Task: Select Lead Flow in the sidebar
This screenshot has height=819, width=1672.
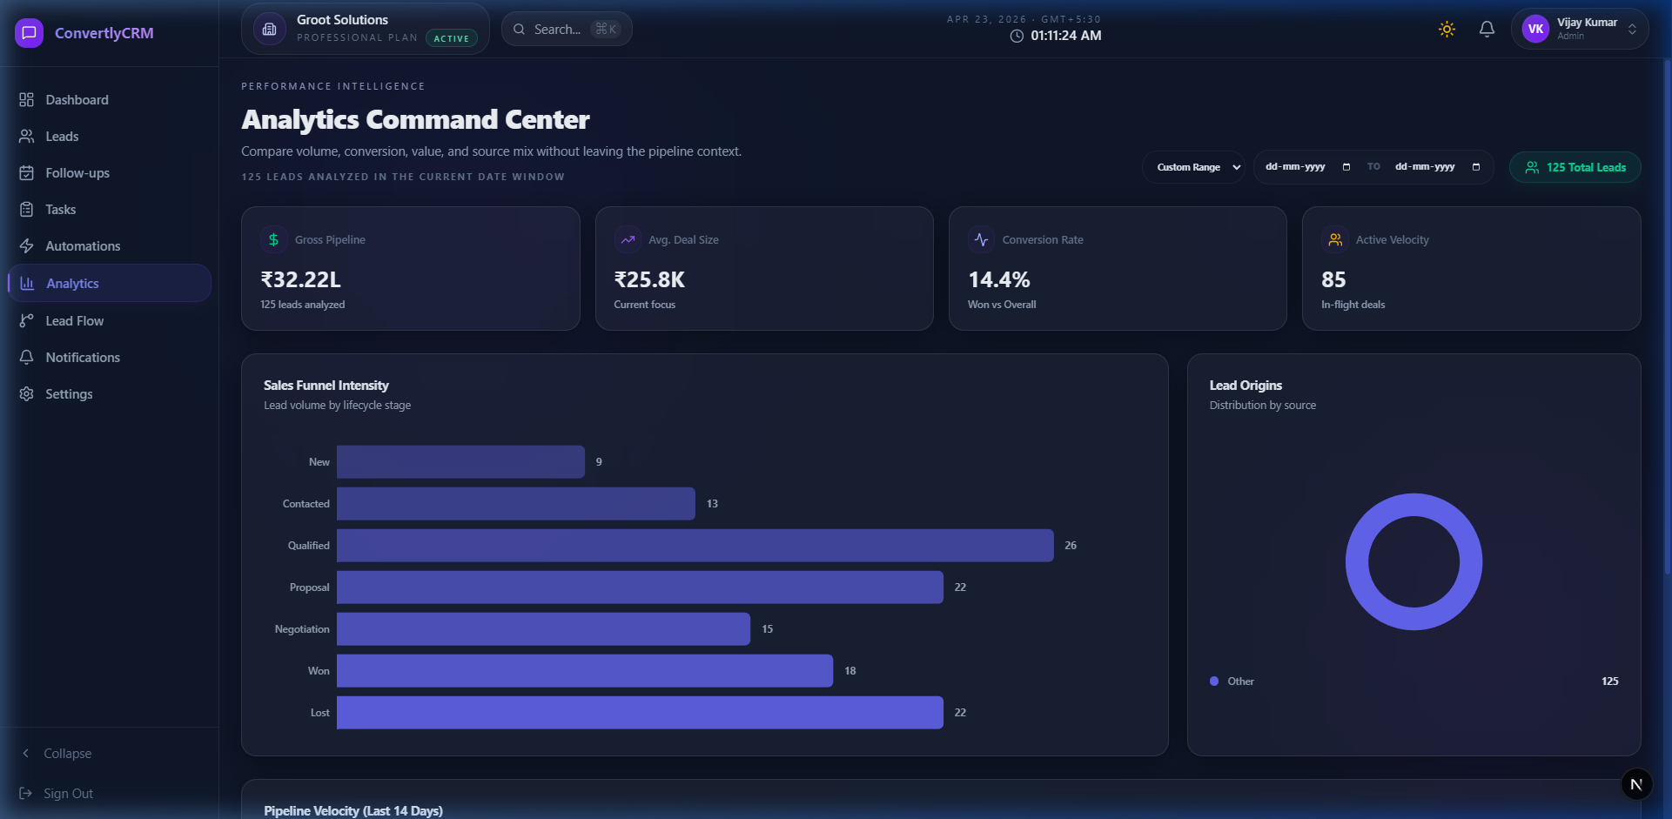Action: [76, 320]
